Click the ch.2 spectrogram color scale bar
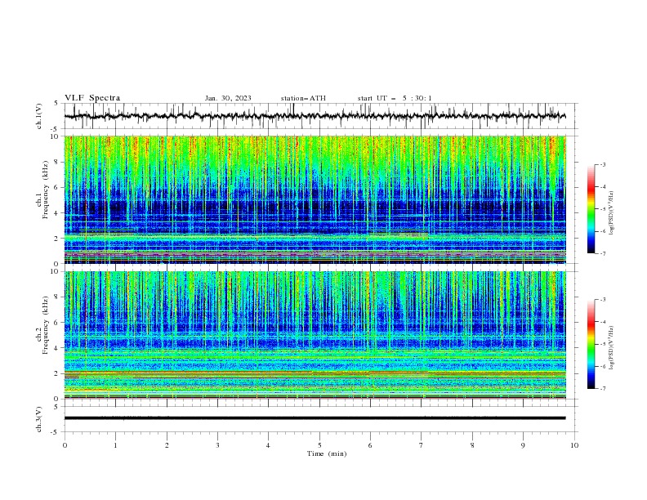 591,344
